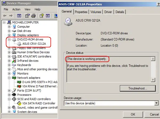Select the System devices row

(x=27, y=112)
